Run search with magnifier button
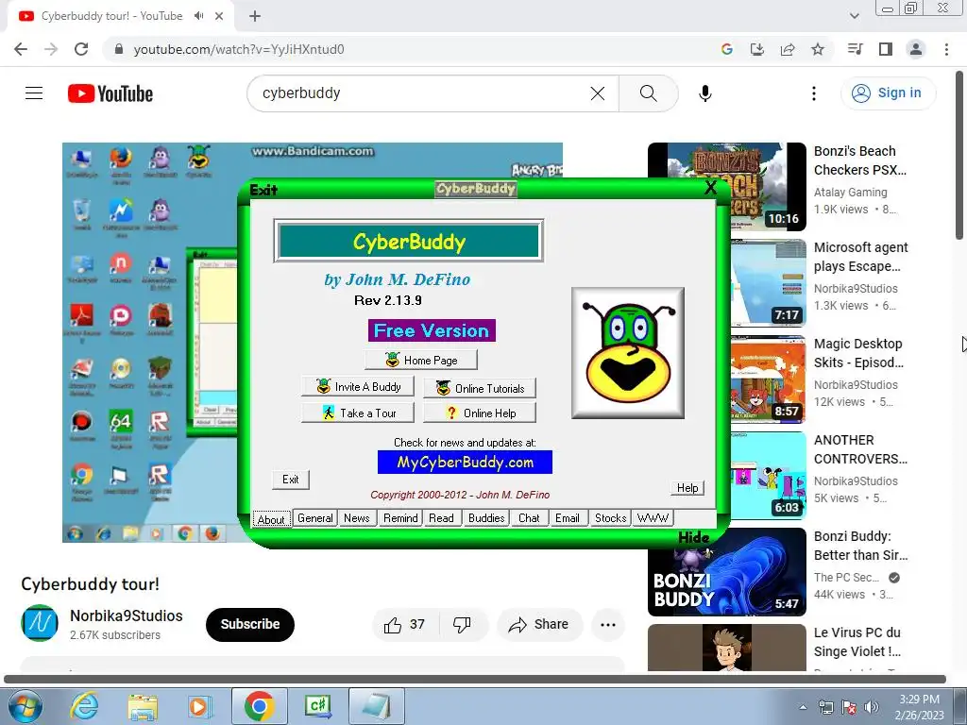 [x=648, y=93]
